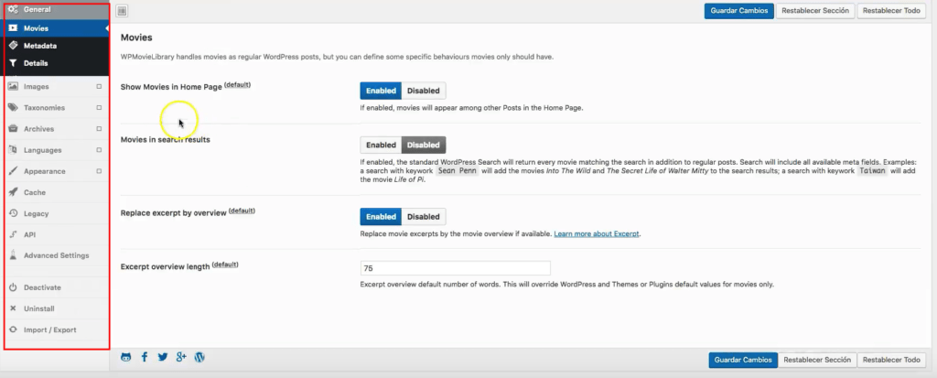Open the Cache settings section
937x378 pixels.
57,192
